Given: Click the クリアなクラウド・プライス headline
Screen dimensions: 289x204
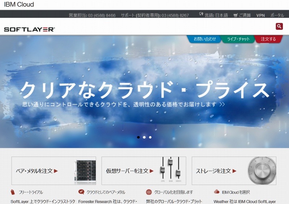Looking at the screenshot, I should tap(144, 90).
